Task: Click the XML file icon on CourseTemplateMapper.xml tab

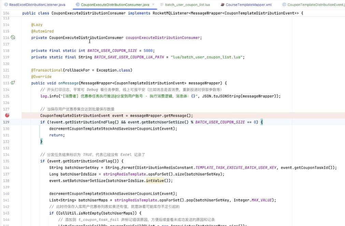Action: (222, 5)
